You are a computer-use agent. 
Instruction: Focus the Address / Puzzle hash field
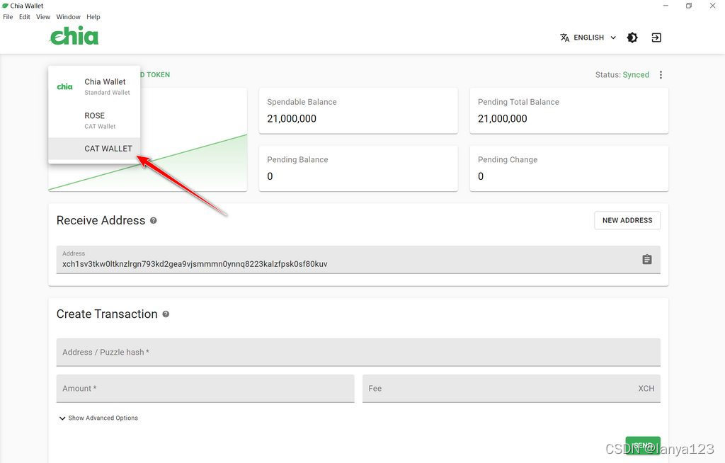click(x=358, y=352)
